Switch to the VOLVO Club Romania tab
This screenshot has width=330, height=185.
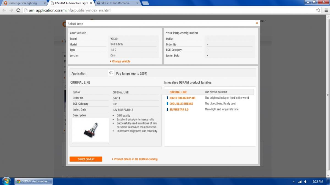click(x=117, y=3)
